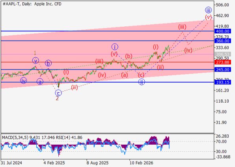Click the 75.00 price axis value

coord(221,112)
